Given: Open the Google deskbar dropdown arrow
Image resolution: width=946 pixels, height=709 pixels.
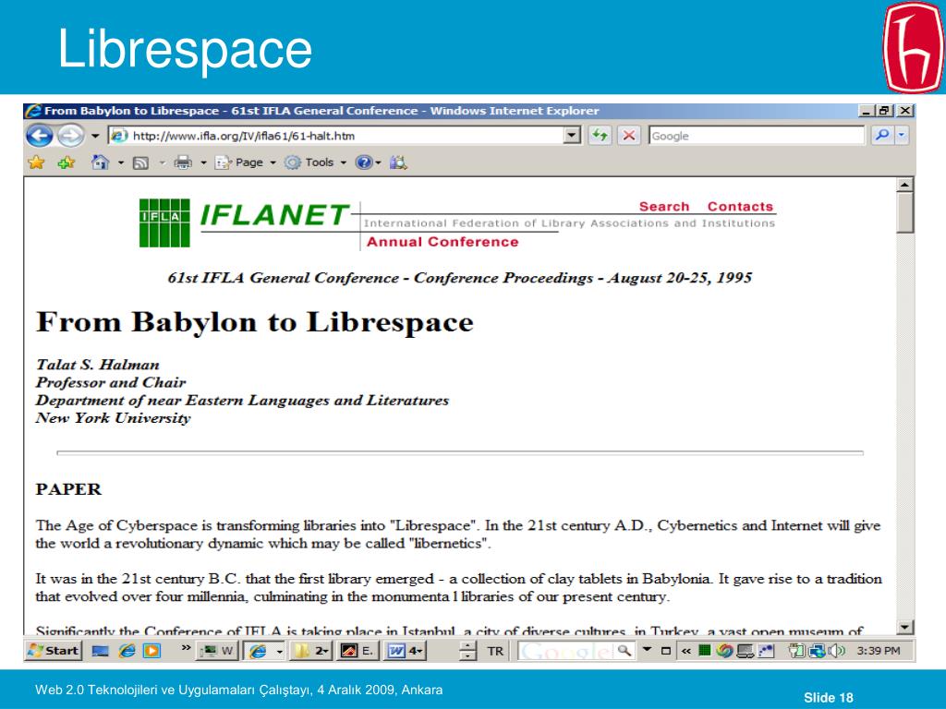Looking at the screenshot, I should click(x=648, y=650).
